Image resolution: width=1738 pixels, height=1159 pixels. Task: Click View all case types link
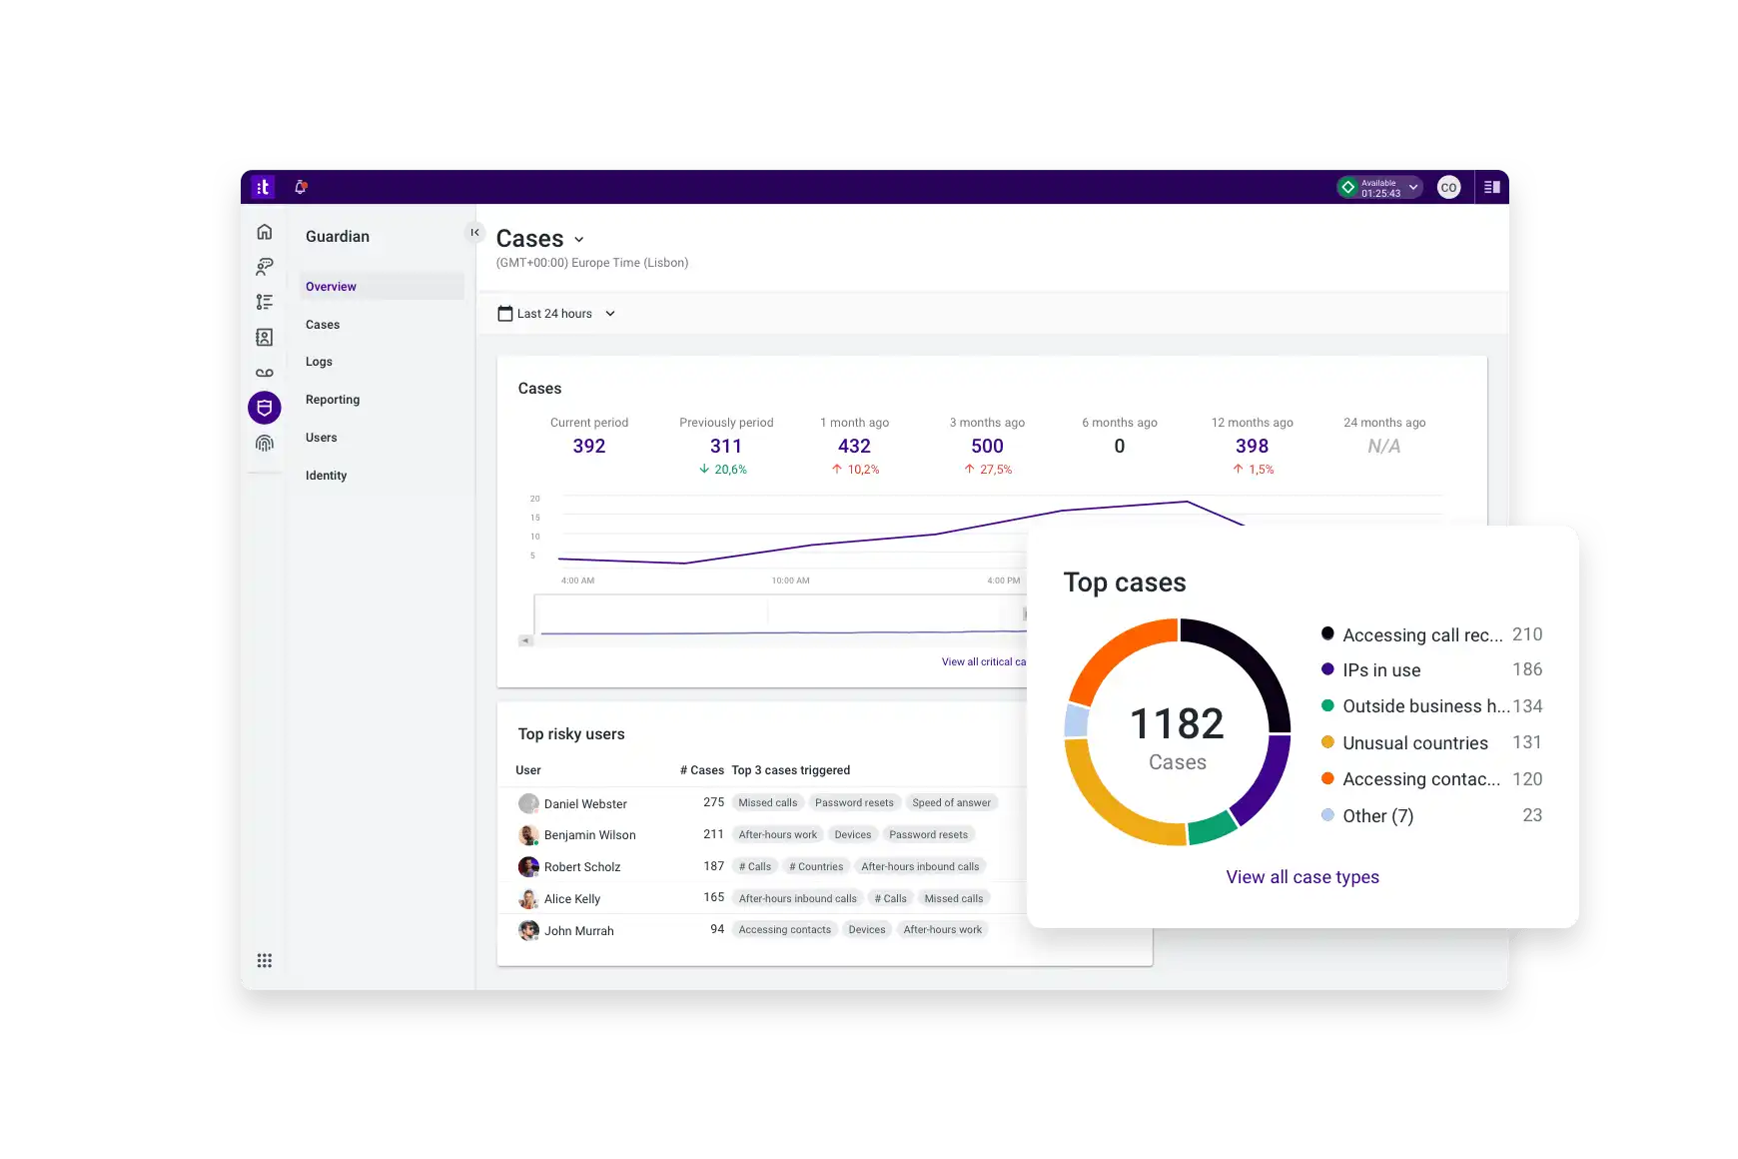(1302, 876)
